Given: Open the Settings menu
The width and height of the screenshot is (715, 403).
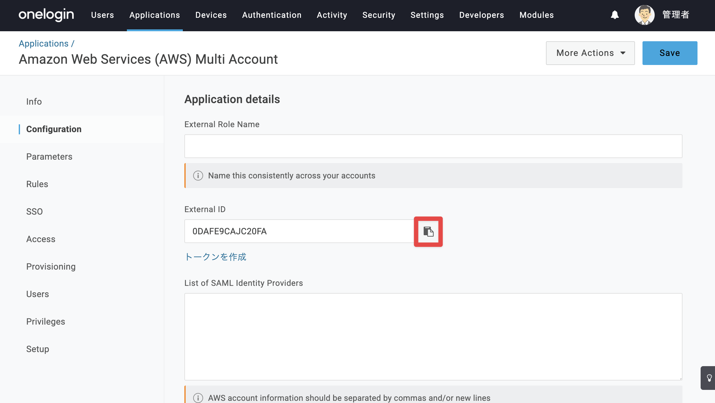Looking at the screenshot, I should [x=427, y=15].
